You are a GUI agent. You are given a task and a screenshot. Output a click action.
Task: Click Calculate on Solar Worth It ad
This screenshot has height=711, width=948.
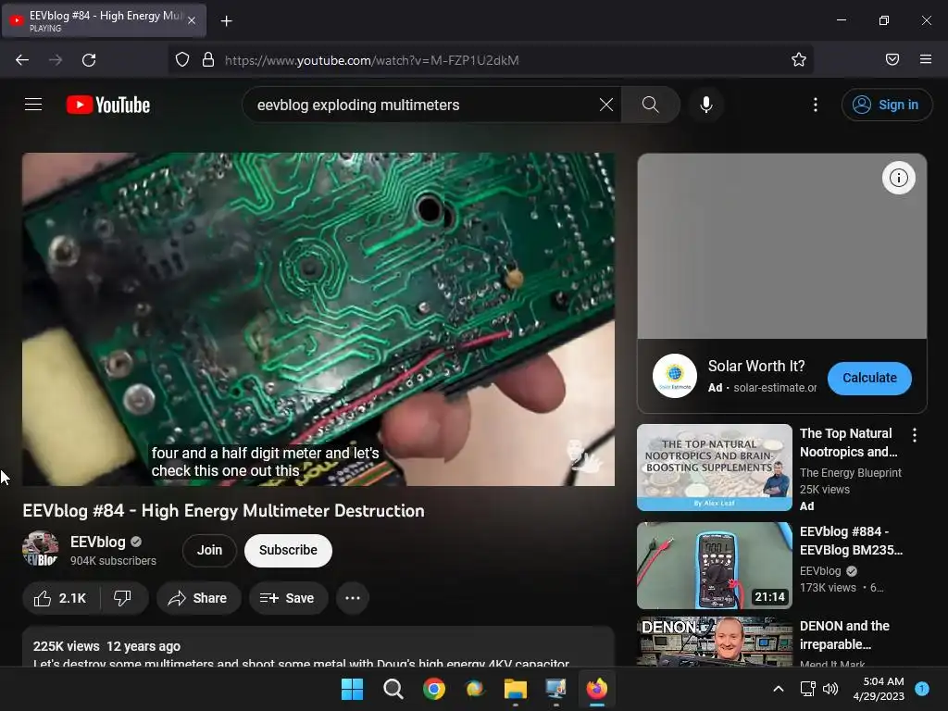click(x=869, y=378)
